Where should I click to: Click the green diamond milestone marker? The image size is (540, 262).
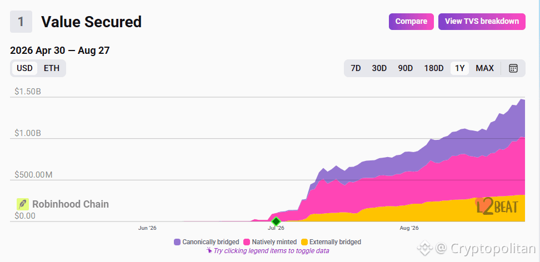coord(276,221)
